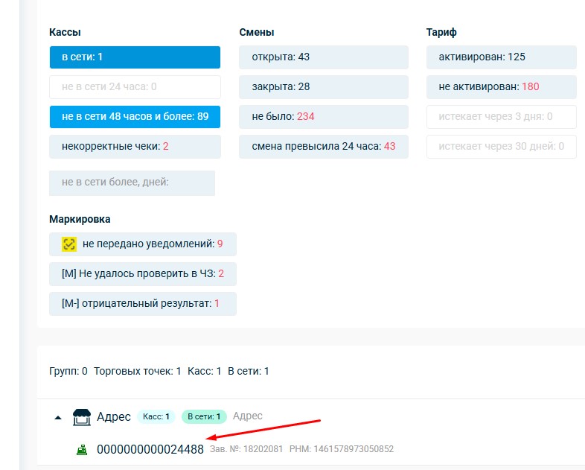
Task: Filter shifts by 'открыта: 43'
Action: click(x=323, y=57)
